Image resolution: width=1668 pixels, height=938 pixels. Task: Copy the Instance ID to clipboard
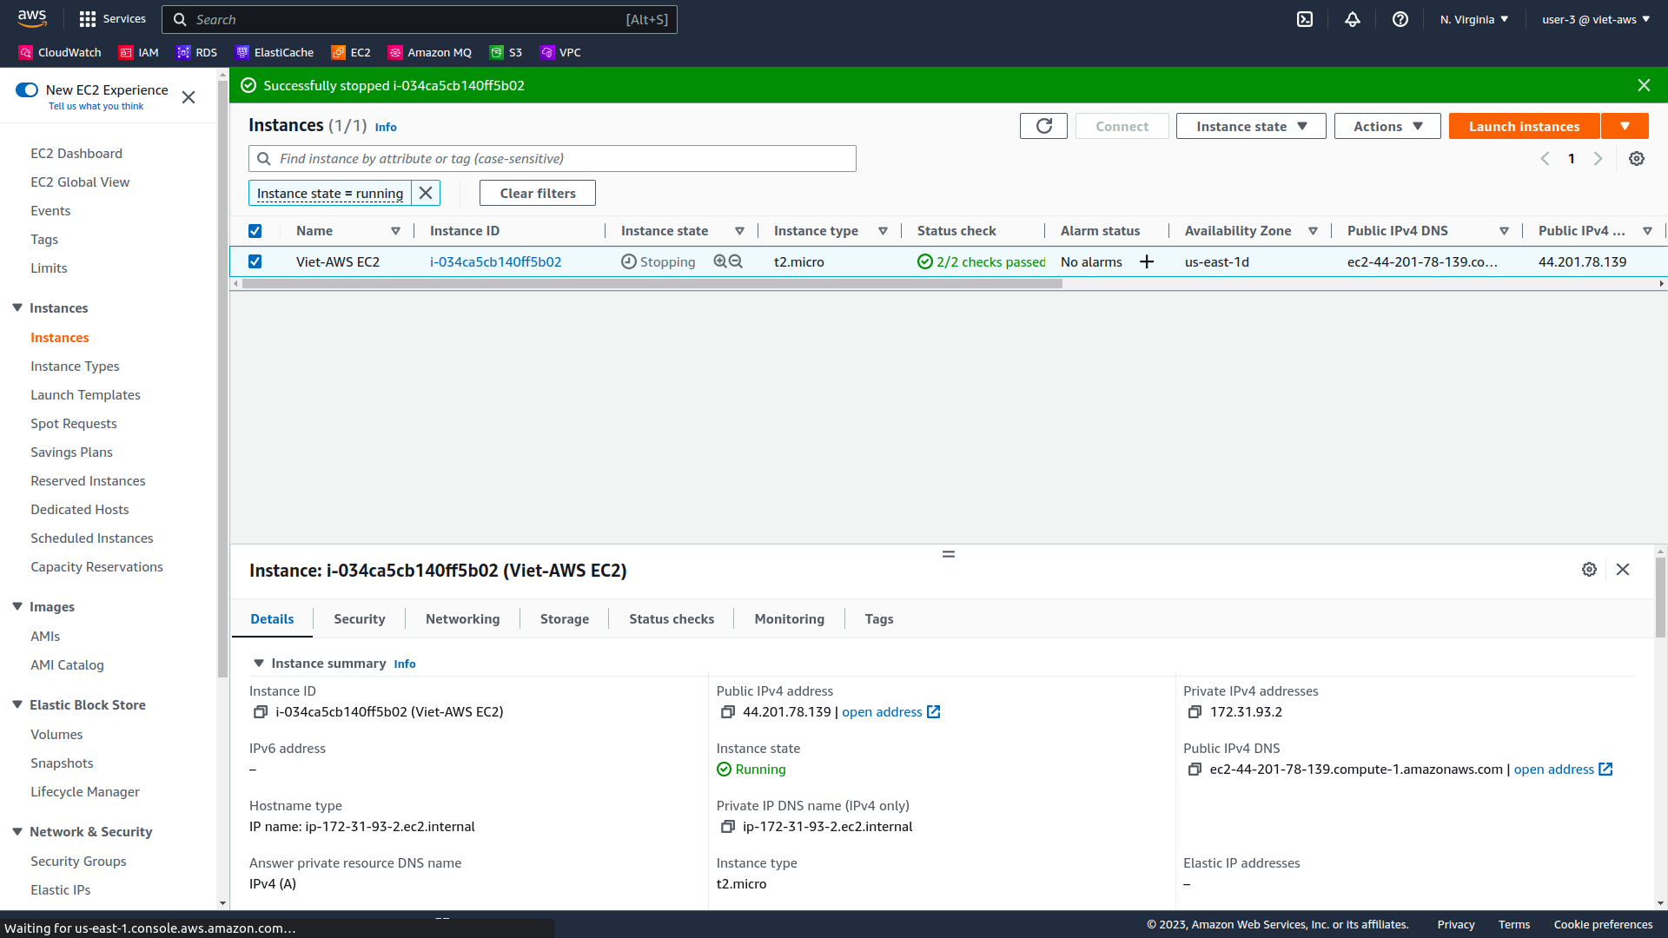point(260,712)
